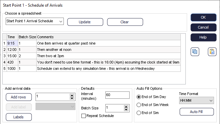Image resolution: width=220 pixels, height=124 pixels.
Task: Open the Help button
Action: (x=203, y=37)
